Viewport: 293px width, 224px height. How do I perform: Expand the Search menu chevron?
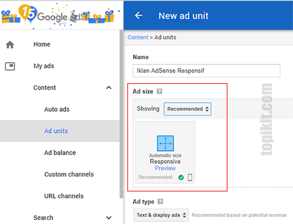[109, 218]
